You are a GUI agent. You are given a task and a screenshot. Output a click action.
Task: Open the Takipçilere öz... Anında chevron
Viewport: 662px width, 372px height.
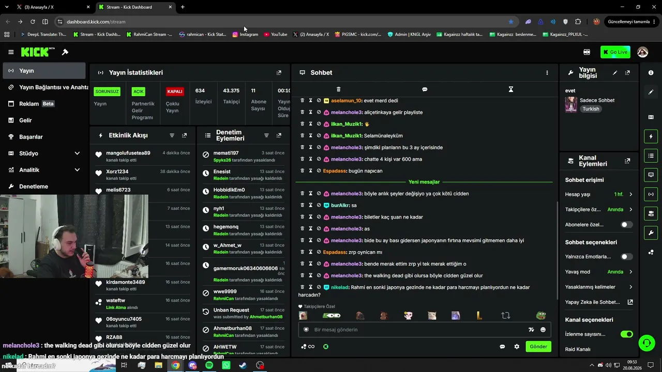coord(630,210)
